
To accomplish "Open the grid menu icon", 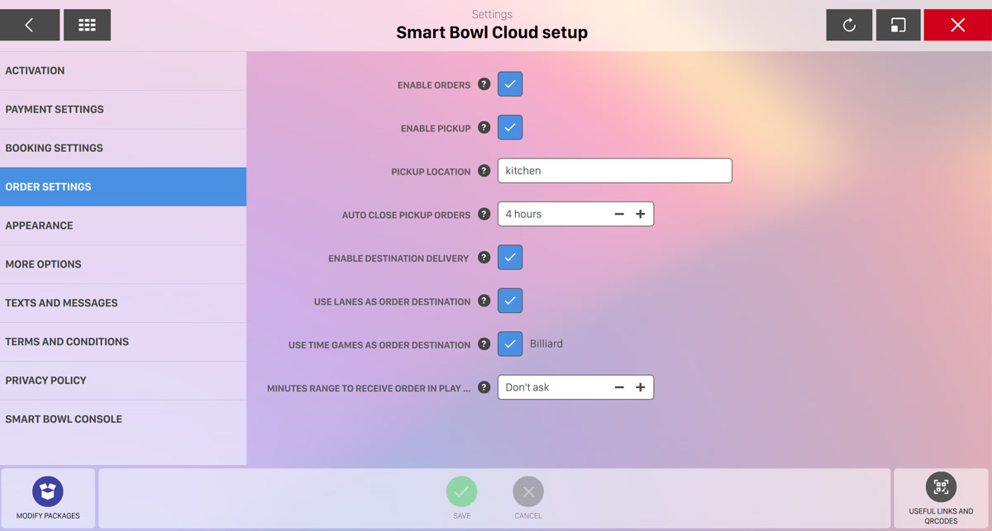I will 87,25.
